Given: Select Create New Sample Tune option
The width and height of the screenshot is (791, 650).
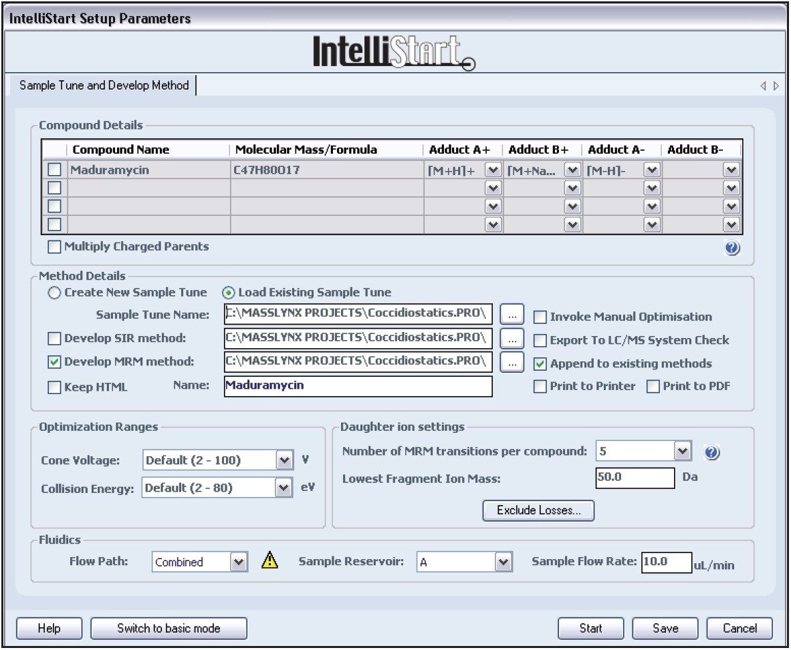Looking at the screenshot, I should click(54, 293).
